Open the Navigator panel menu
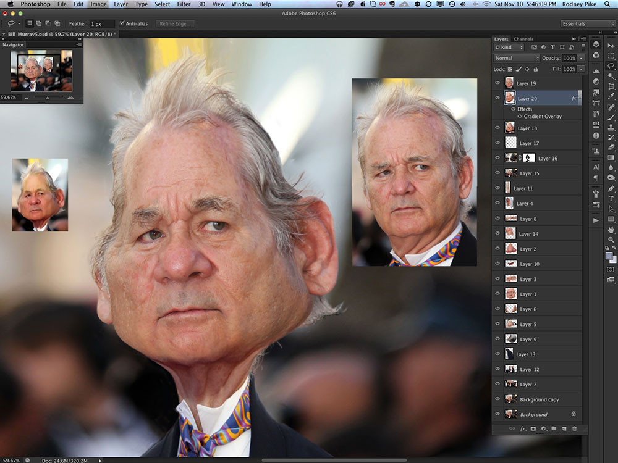The width and height of the screenshot is (618, 463). pos(79,44)
